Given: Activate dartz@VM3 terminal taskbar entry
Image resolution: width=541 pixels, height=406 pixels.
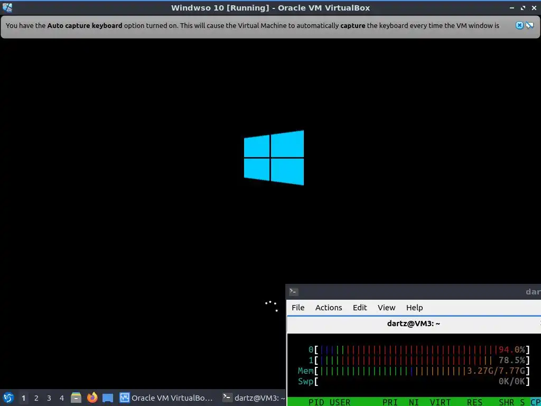Looking at the screenshot, I should coord(253,398).
